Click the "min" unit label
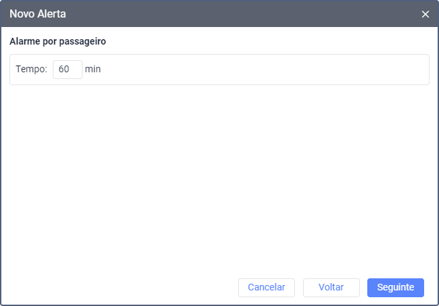Image resolution: width=439 pixels, height=306 pixels. tap(93, 70)
